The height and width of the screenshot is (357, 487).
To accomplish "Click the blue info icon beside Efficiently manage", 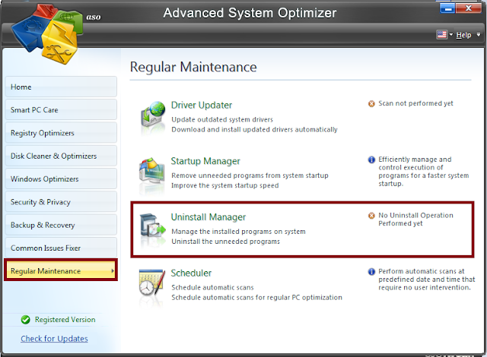I will click(x=371, y=160).
